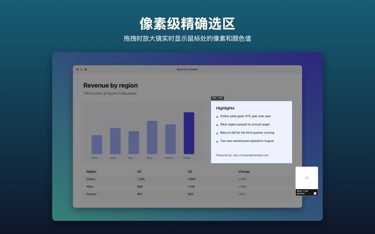Click the #FFFFFF hex value in the magnifier
Viewport: 375px width, 234px height.
click(x=301, y=194)
